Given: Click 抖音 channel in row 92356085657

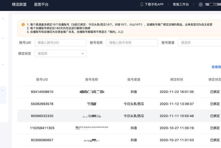Looking at the screenshot, I should (x=134, y=140).
